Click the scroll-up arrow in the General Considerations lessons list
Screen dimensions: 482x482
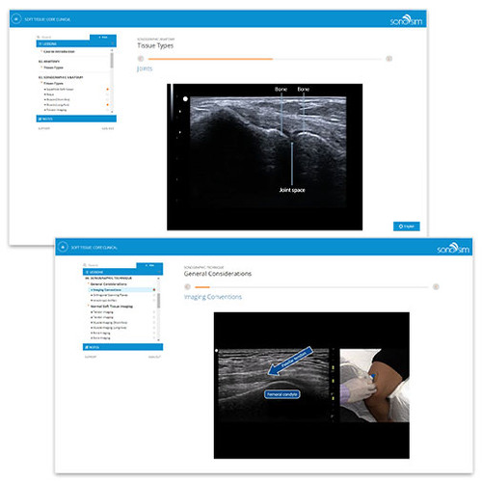(158, 279)
